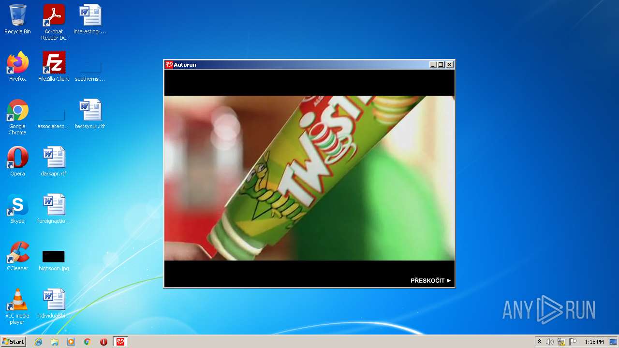Screen dimensions: 619x348
Task: Launch the FileZilla Client shortcut
Action: point(54,67)
